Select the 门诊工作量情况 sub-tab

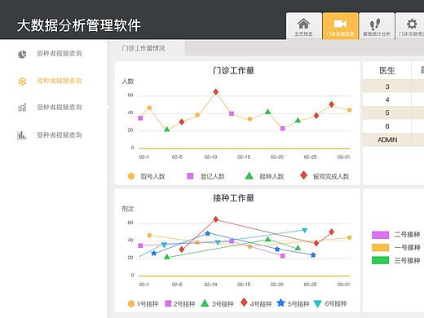[144, 48]
